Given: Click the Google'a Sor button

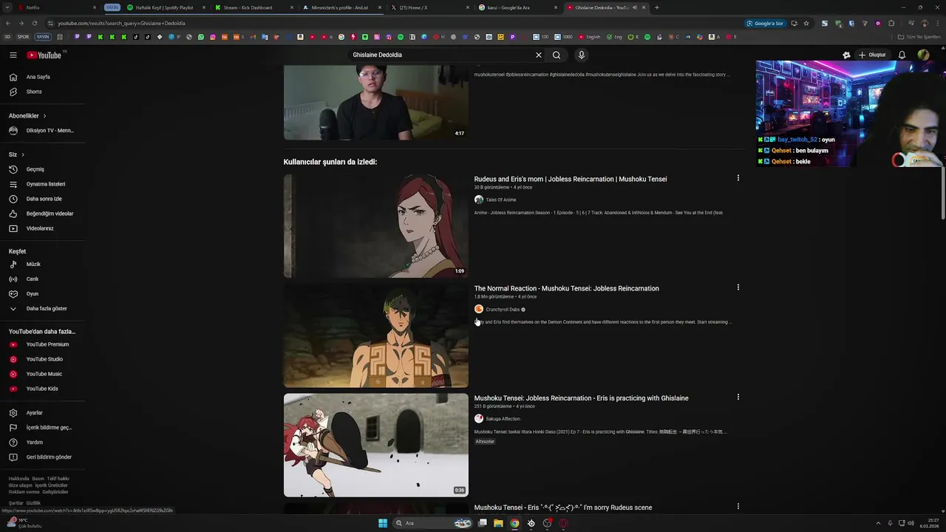Looking at the screenshot, I should tap(765, 23).
